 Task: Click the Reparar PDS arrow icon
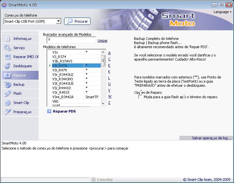(x=49, y=111)
